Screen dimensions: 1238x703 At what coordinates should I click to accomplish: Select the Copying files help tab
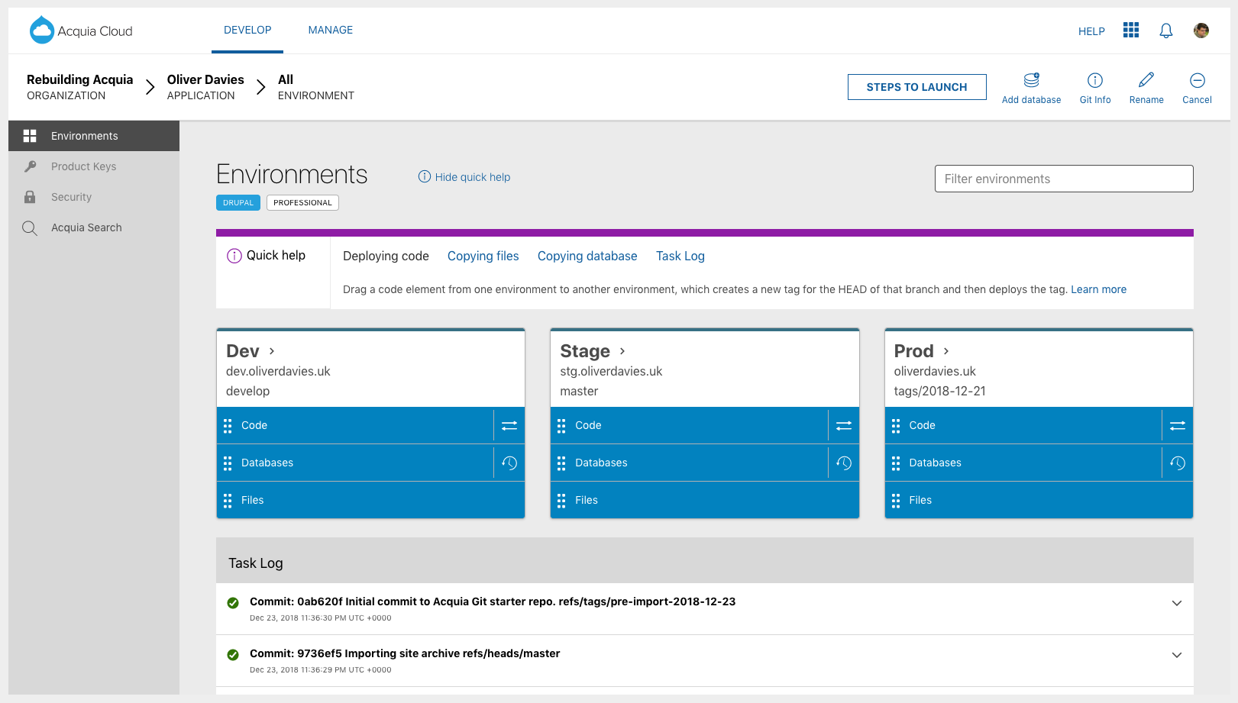(483, 256)
